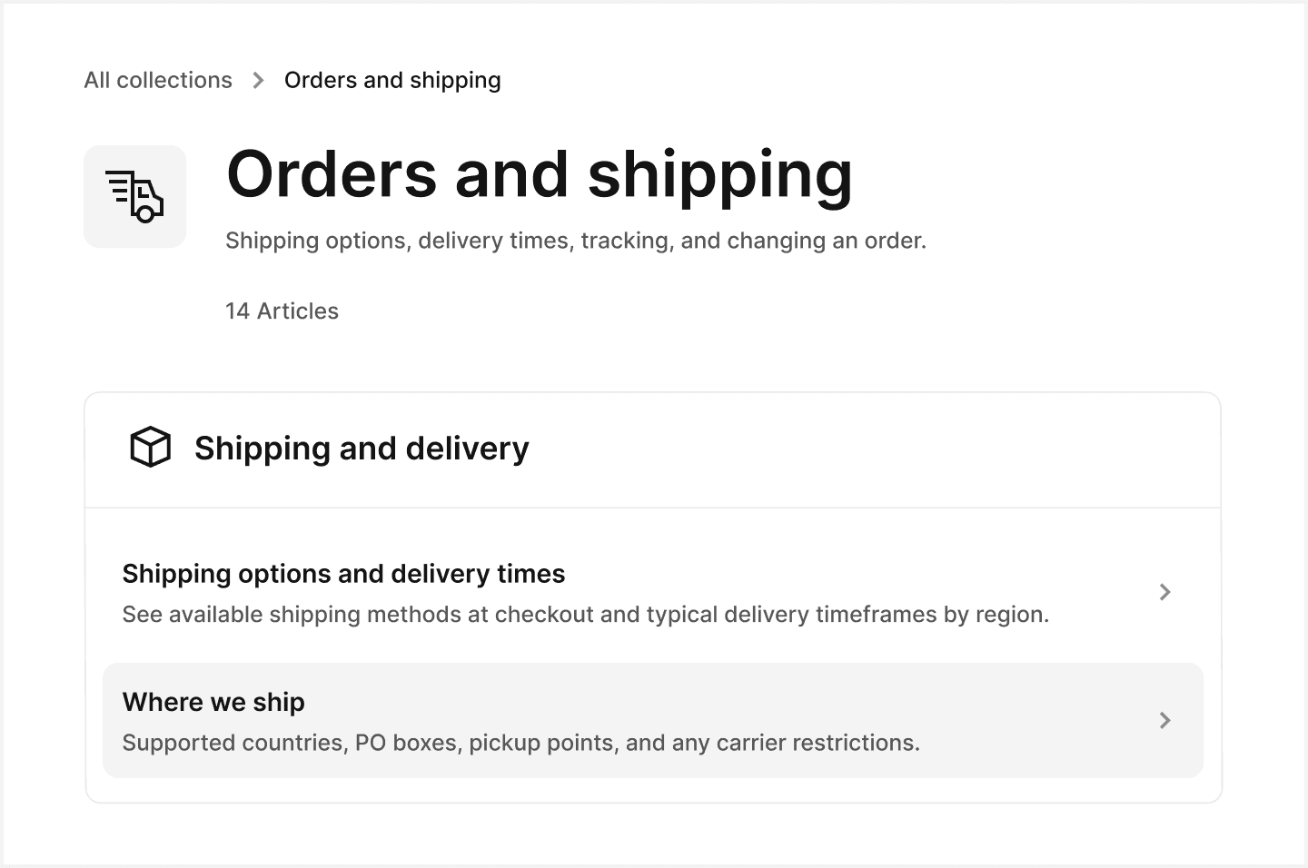Click the Orders and shipping page title

tap(539, 174)
